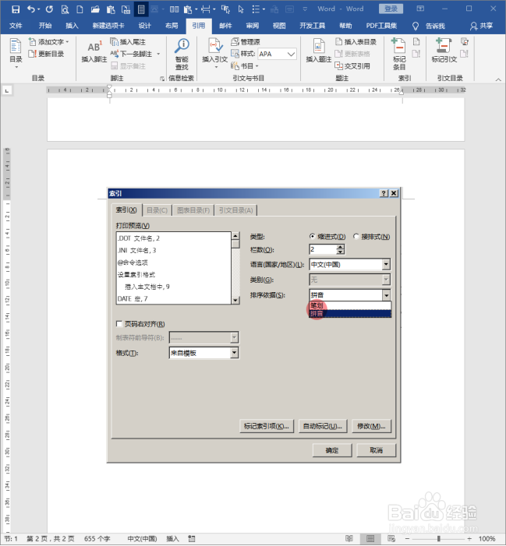Cancel the Index dialog with 取消
The image size is (506, 546).
click(x=377, y=450)
